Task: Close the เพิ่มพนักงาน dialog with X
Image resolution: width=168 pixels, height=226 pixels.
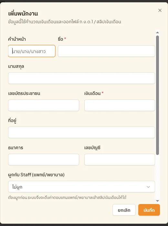Action: point(160,10)
